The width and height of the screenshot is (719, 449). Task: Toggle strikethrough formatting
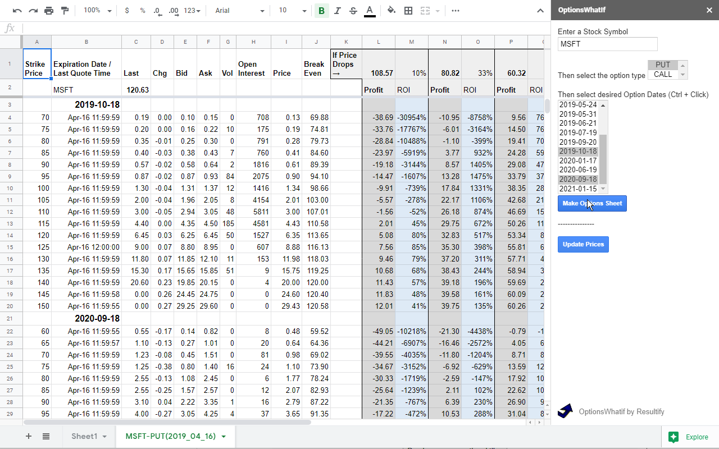352,10
